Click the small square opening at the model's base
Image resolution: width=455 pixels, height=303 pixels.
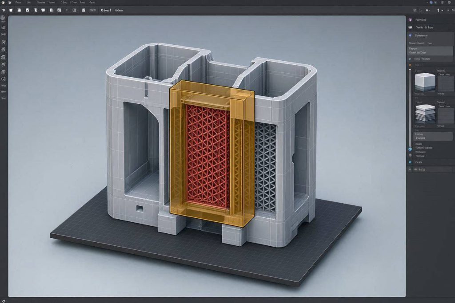click(140, 209)
